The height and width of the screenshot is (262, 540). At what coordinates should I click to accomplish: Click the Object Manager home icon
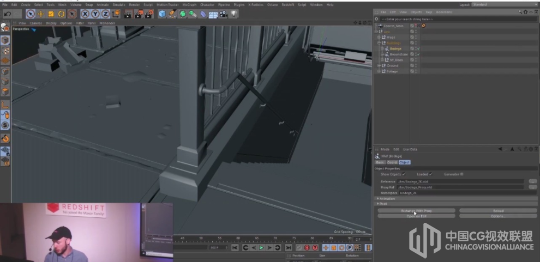[x=525, y=12]
